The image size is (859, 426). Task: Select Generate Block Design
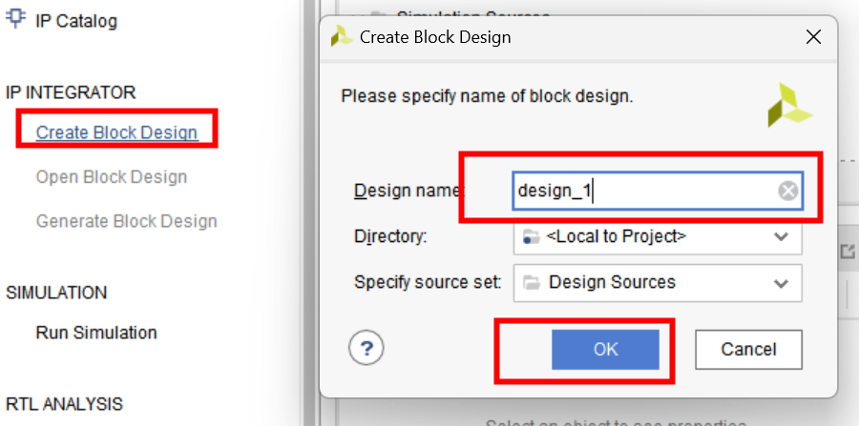click(127, 221)
